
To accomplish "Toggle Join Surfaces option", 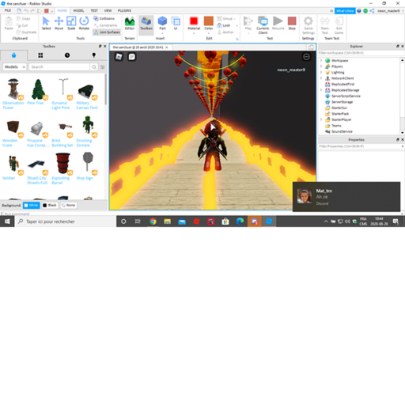I will click(x=107, y=32).
